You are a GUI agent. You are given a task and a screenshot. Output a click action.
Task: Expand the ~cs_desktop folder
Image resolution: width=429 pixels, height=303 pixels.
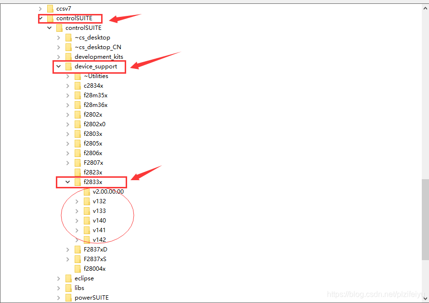tap(59, 38)
